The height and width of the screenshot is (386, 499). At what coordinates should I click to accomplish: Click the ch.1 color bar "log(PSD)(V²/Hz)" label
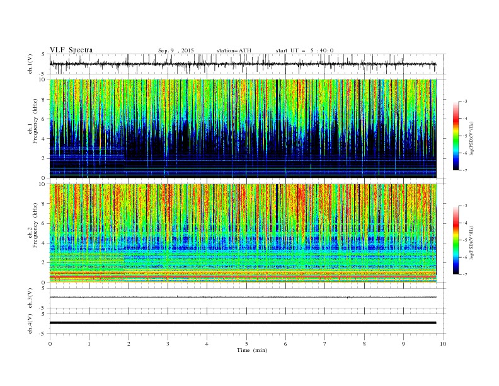coord(472,138)
